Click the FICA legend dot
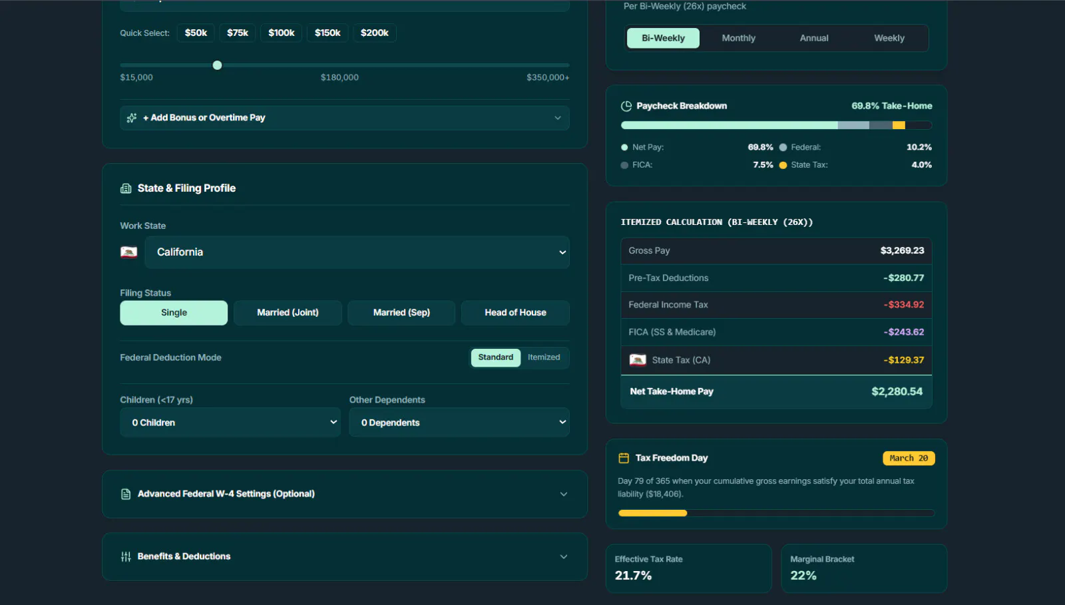The width and height of the screenshot is (1065, 605). (624, 165)
